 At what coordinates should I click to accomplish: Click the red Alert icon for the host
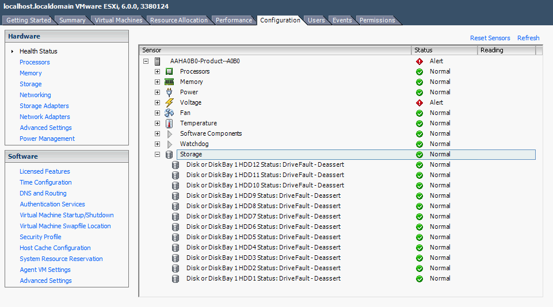419,62
